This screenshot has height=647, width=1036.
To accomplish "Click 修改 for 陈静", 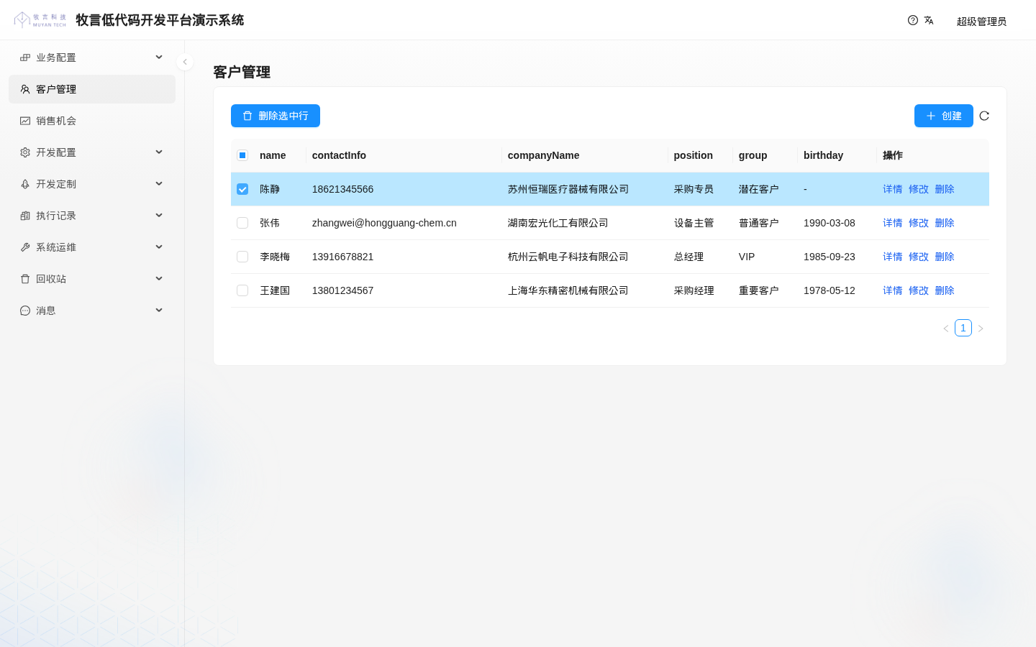I will click(x=919, y=189).
